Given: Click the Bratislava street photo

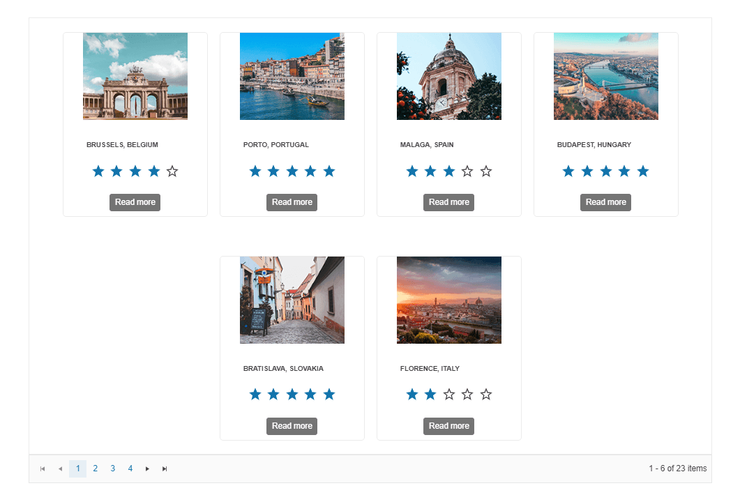Looking at the screenshot, I should pos(292,300).
